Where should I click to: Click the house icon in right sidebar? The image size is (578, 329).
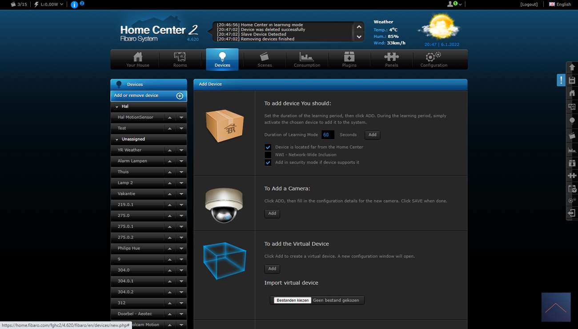pyautogui.click(x=572, y=93)
